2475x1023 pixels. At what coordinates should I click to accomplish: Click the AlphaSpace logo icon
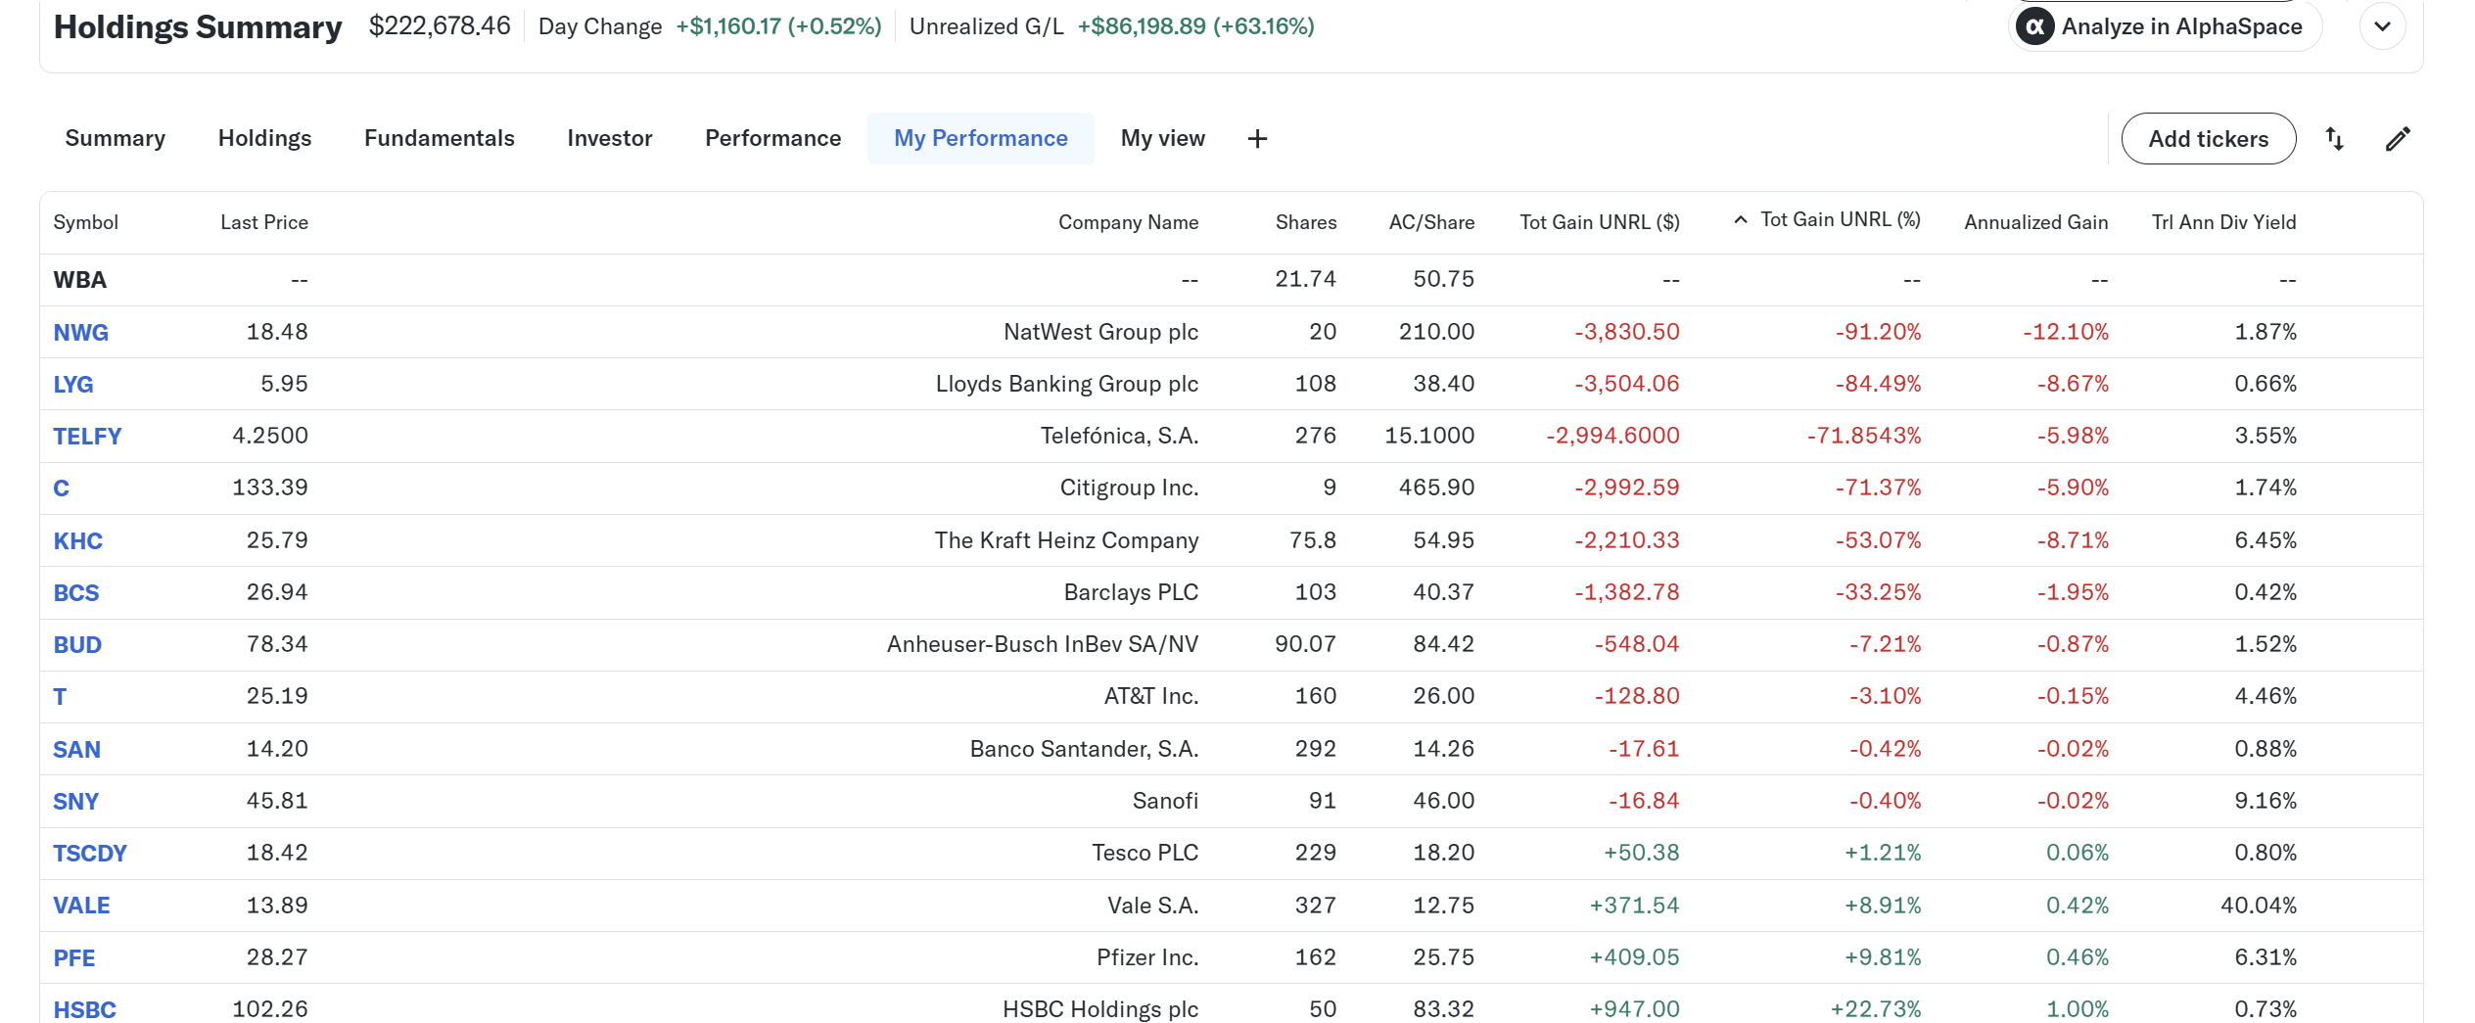[2034, 26]
